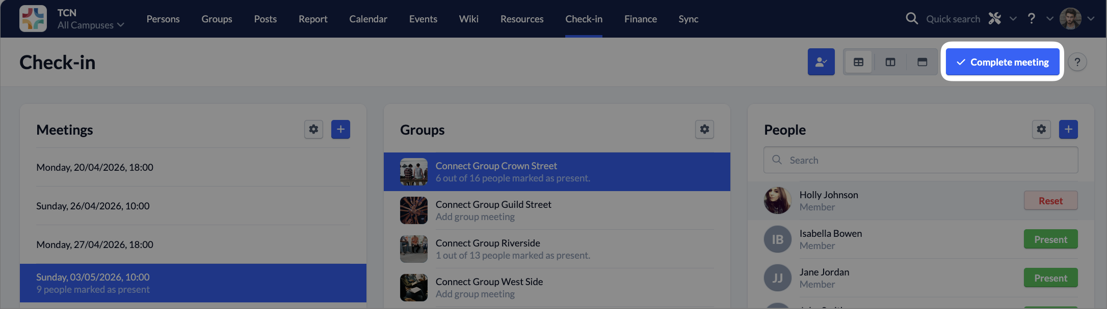
Task: Reset Holly Johnson's attendance
Action: point(1050,201)
